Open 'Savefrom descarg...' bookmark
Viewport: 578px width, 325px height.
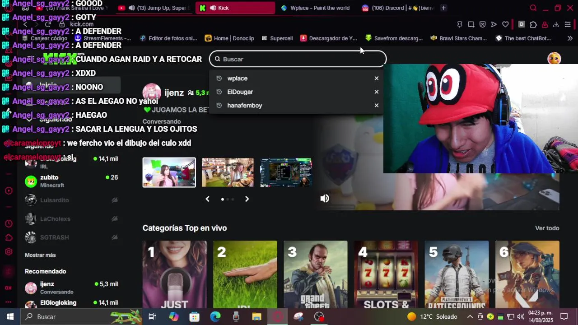(394, 38)
